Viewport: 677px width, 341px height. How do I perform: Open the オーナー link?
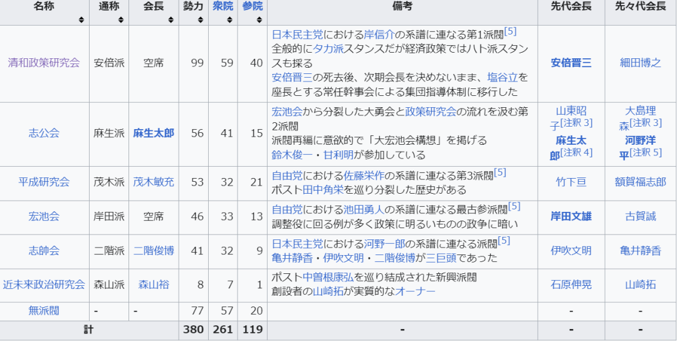pyautogui.click(x=415, y=291)
